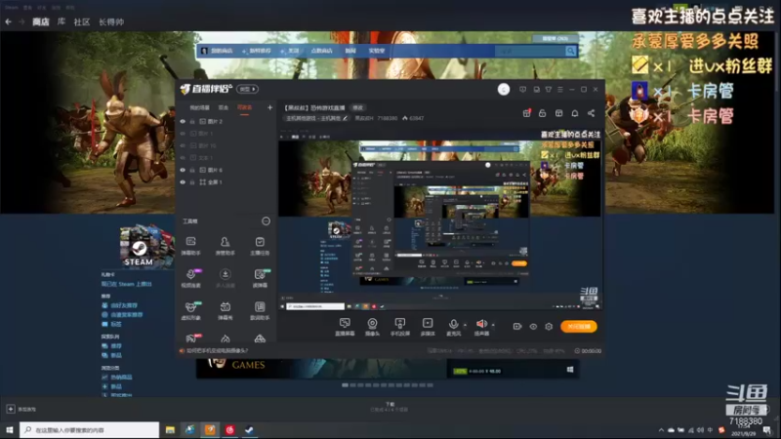Screen dimensions: 781x439
Task: Switch to the 竖屏 scene tab
Action: 224,107
